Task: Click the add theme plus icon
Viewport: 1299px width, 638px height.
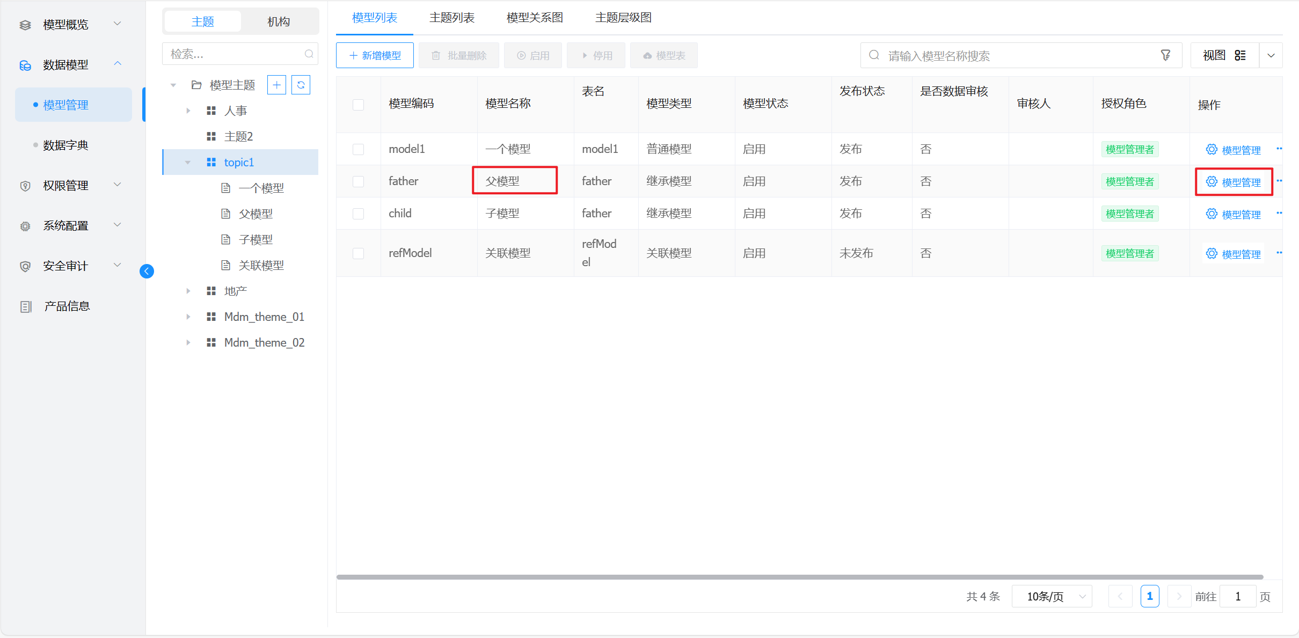Action: tap(276, 85)
